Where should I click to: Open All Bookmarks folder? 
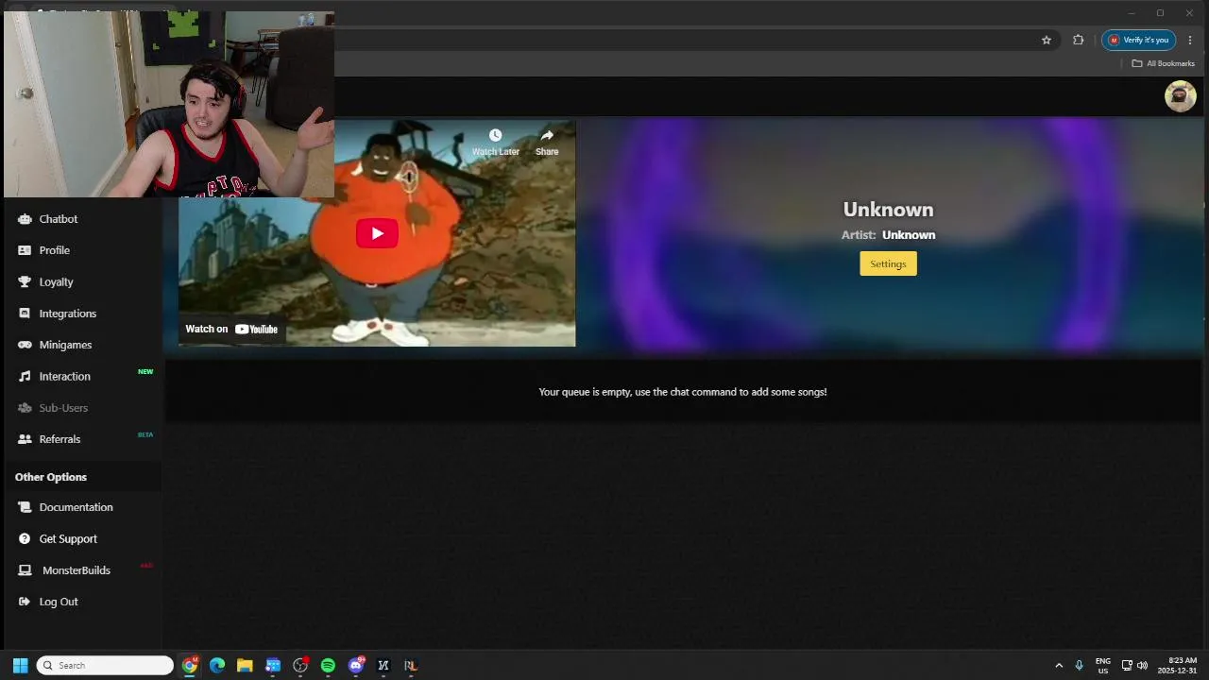click(1164, 63)
